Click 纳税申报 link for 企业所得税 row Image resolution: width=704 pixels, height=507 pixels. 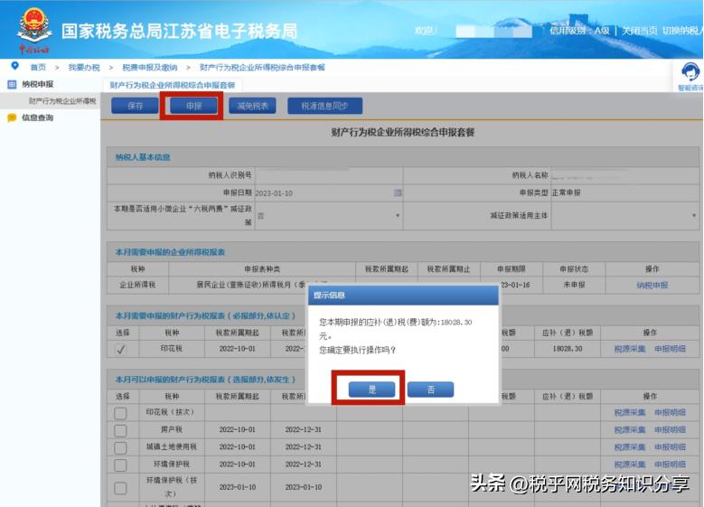[x=652, y=286]
